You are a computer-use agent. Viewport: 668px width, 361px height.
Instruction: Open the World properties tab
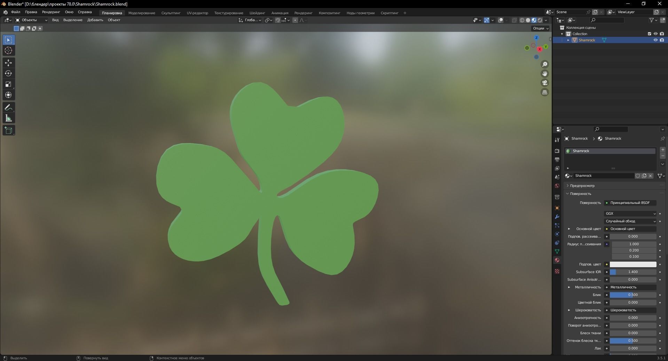[557, 186]
